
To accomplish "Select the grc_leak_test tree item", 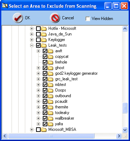I will click(66, 79).
